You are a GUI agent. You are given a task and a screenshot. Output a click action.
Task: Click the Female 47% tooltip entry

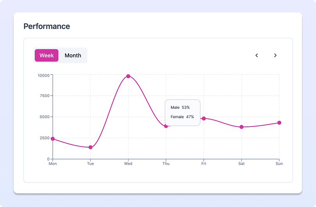182,117
